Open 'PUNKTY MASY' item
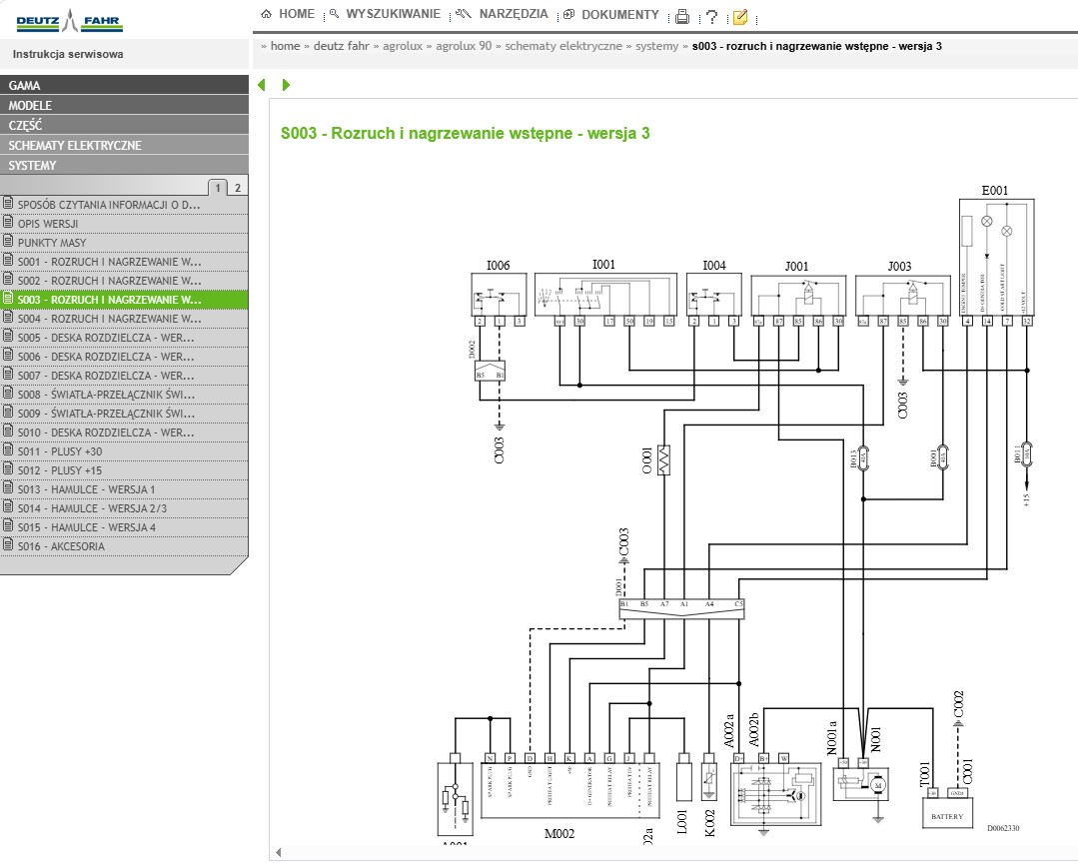The height and width of the screenshot is (868, 1078). (x=124, y=243)
